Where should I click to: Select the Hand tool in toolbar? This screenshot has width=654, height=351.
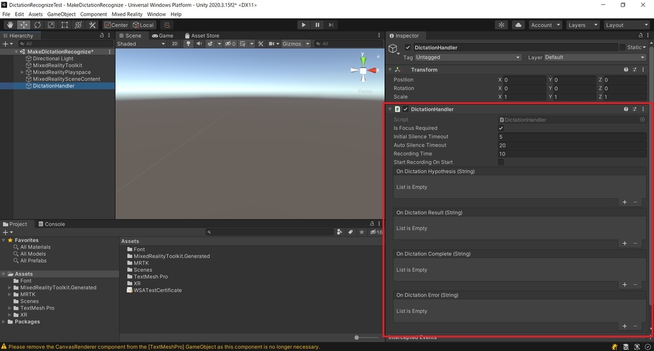10,25
